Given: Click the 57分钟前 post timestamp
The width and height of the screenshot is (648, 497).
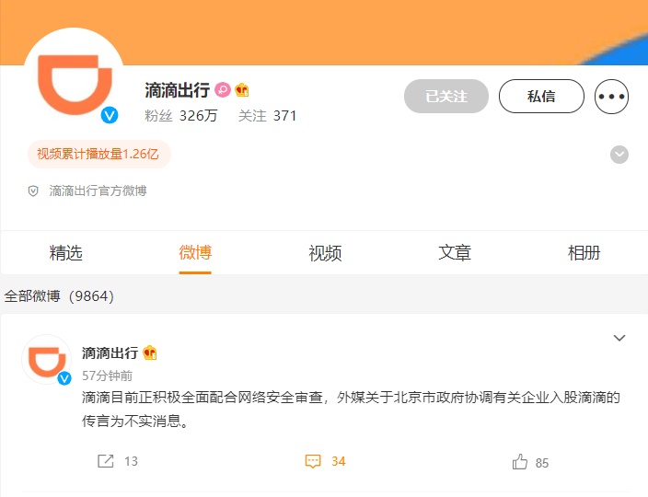Looking at the screenshot, I should click(107, 376).
